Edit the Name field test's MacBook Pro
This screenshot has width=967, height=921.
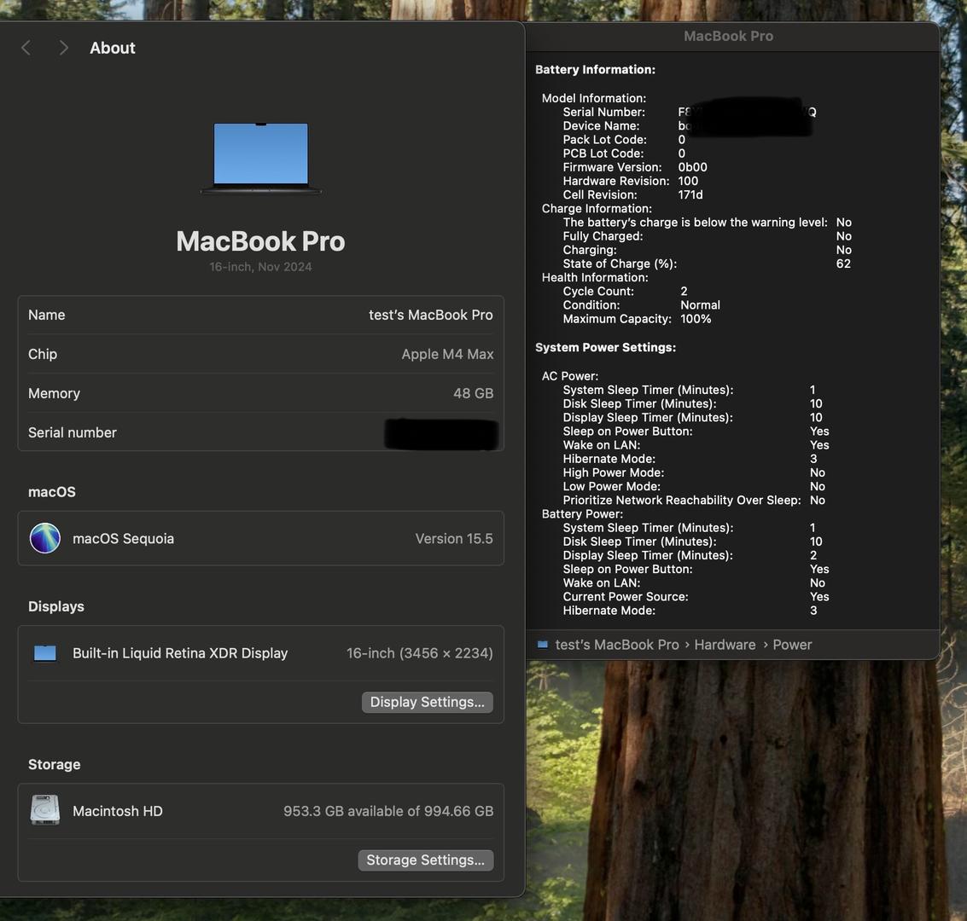pyautogui.click(x=430, y=315)
